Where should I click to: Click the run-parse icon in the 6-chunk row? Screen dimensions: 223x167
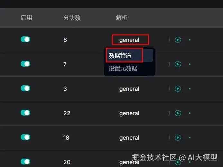[x=178, y=40]
